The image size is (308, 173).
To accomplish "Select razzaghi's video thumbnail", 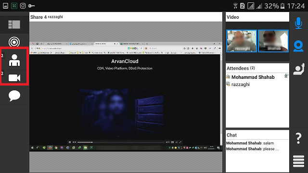I will (242, 41).
